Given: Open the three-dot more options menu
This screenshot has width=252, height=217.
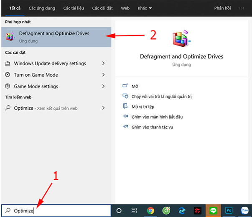Looking at the screenshot, I should [242, 8].
